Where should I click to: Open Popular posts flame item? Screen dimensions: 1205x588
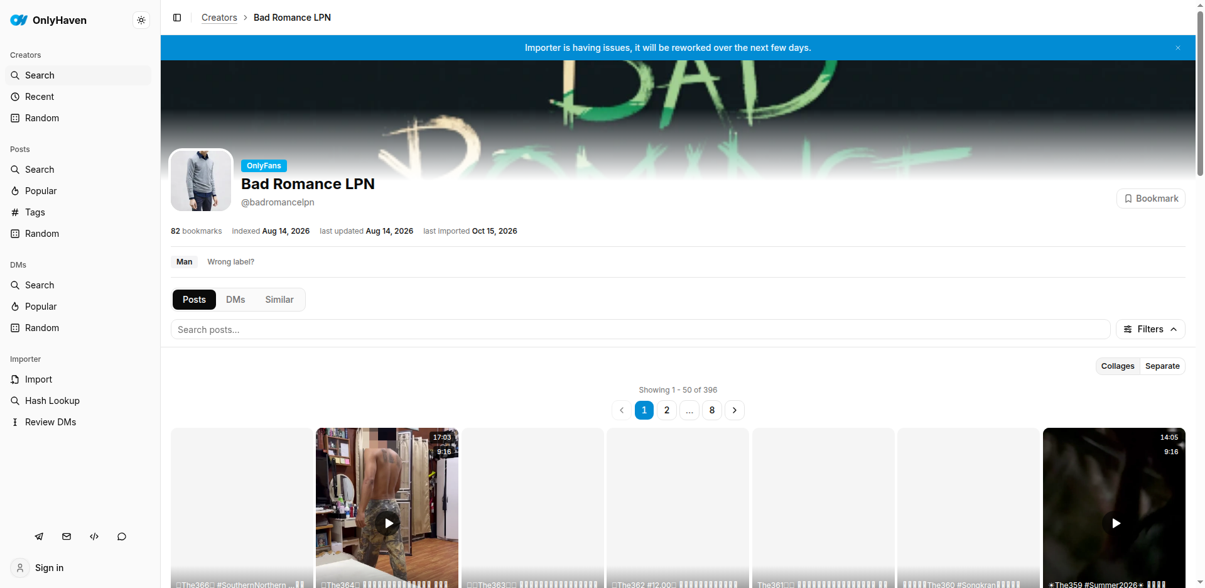(78, 191)
